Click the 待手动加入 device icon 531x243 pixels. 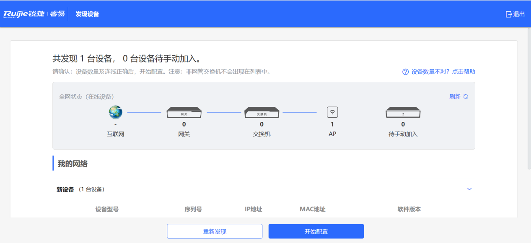[402, 112]
